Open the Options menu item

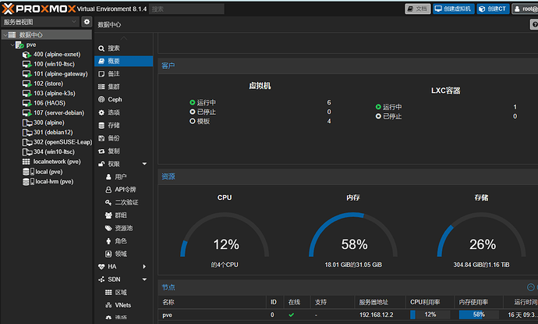click(123, 112)
